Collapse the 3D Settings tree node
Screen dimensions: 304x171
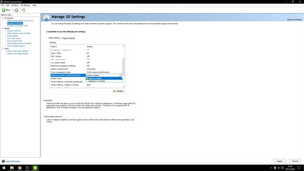click(3, 18)
